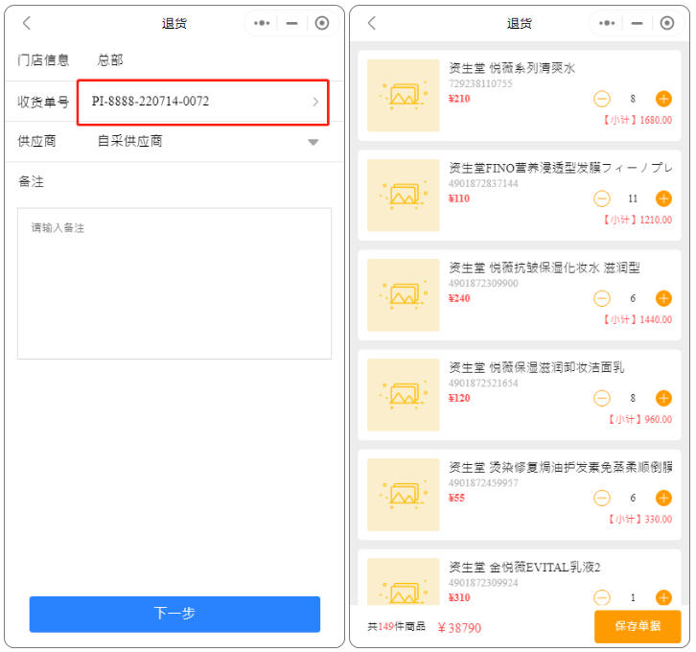Open thumbnail image of 悦薇系列清爽水 product
The image size is (696, 652).
click(403, 96)
